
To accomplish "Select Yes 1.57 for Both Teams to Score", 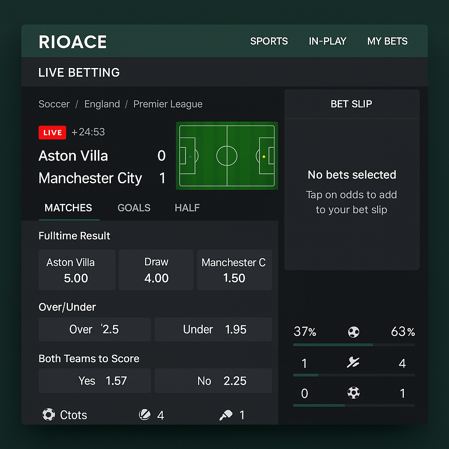I will point(94,381).
